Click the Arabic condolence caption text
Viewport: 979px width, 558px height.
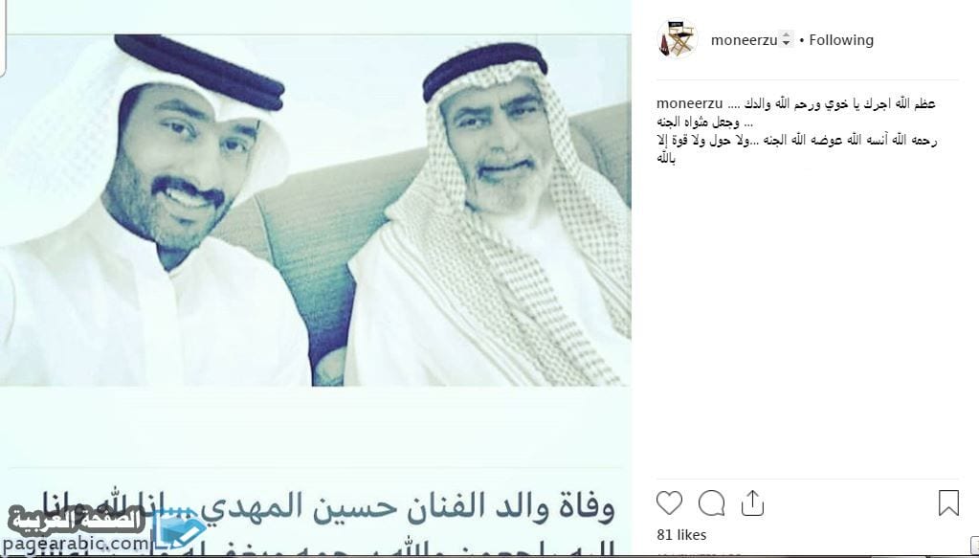point(796,130)
